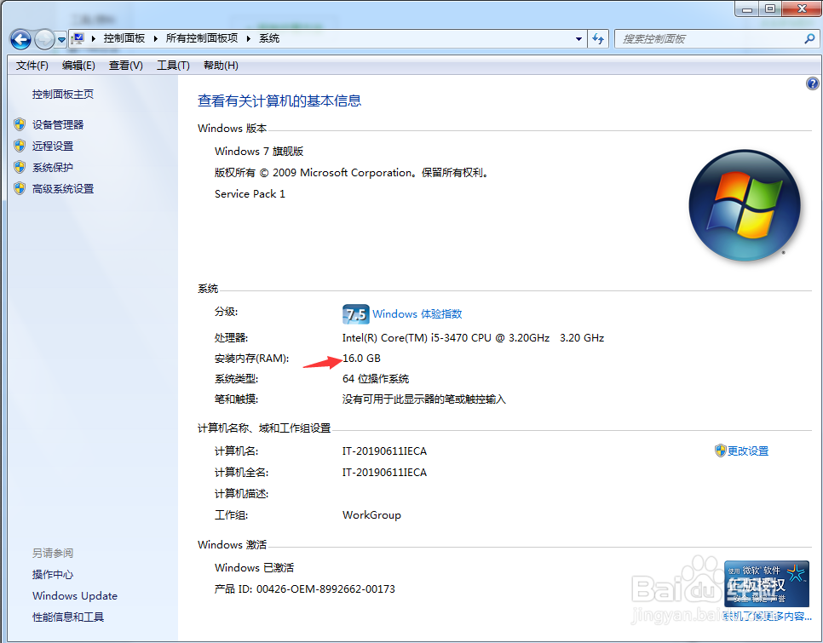Open Windows Update link in sidebar
The height and width of the screenshot is (643, 823).
pyautogui.click(x=74, y=596)
